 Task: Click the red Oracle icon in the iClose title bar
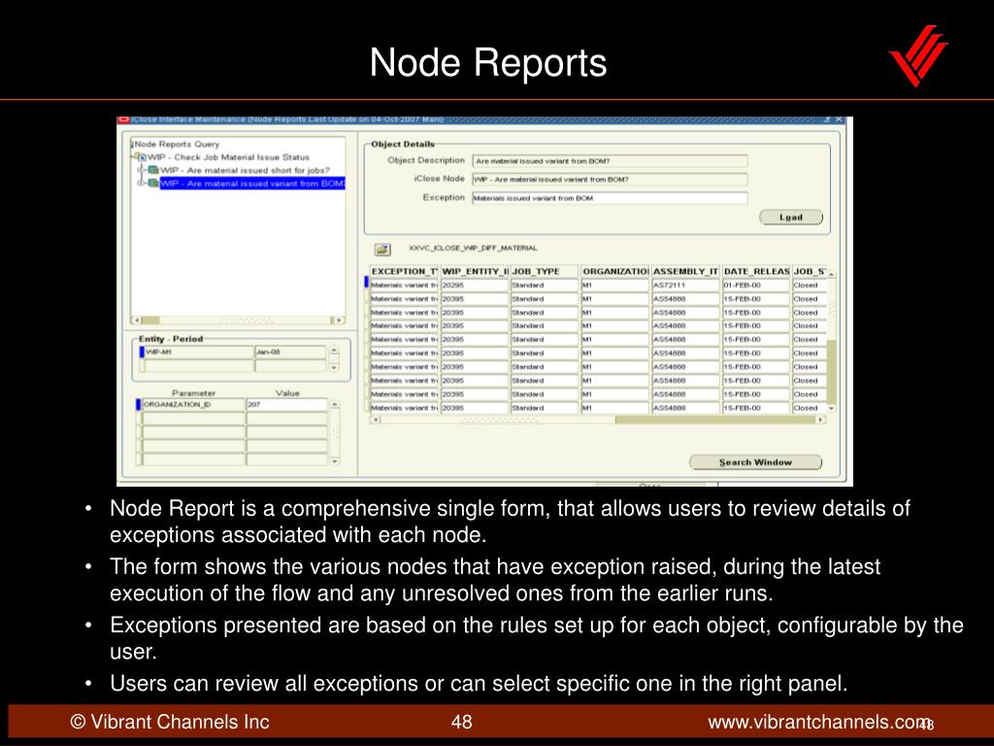coord(123,119)
